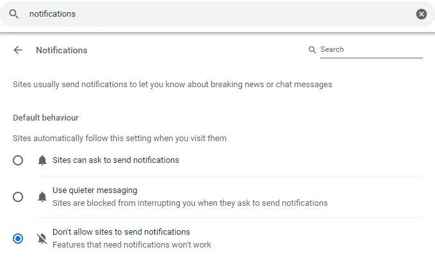Screen dimensions: 435x261
Task: Go back using the left arrow
Action: coord(18,50)
